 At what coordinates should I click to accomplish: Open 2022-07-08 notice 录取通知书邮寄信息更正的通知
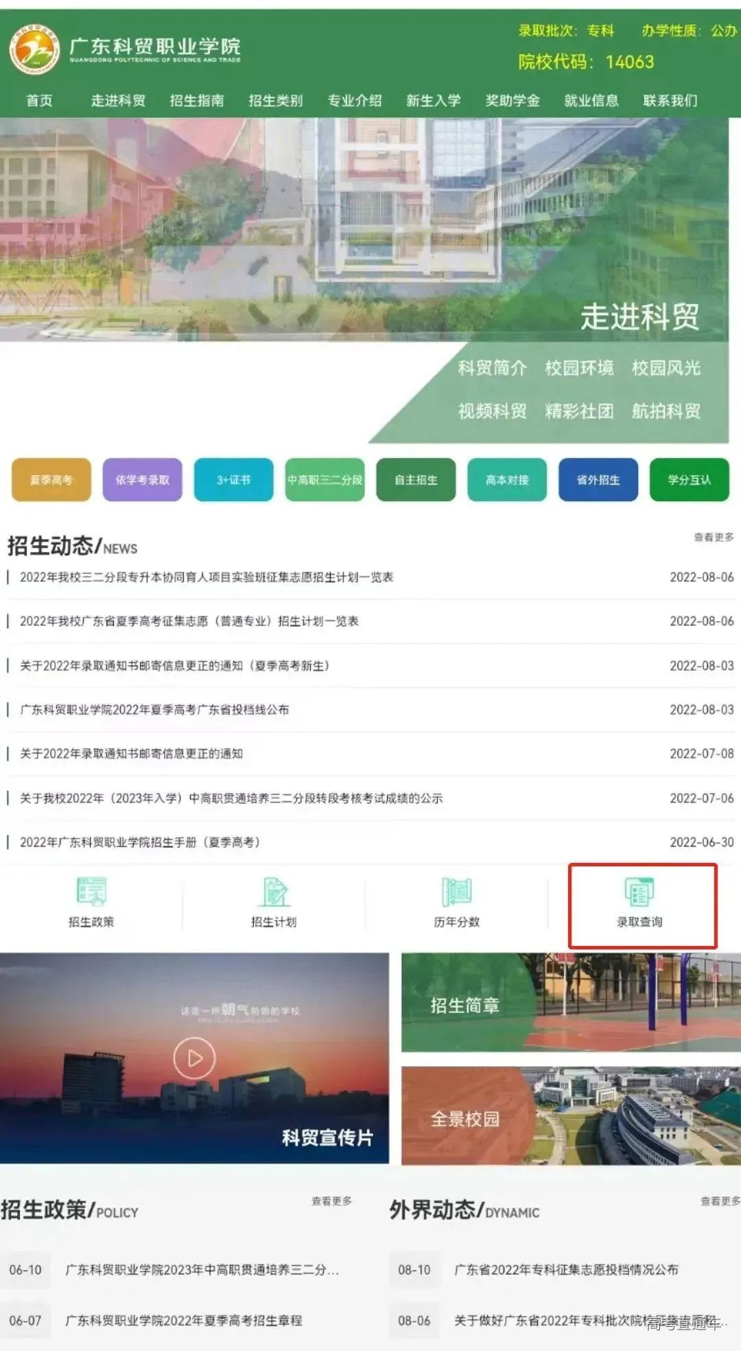[131, 754]
